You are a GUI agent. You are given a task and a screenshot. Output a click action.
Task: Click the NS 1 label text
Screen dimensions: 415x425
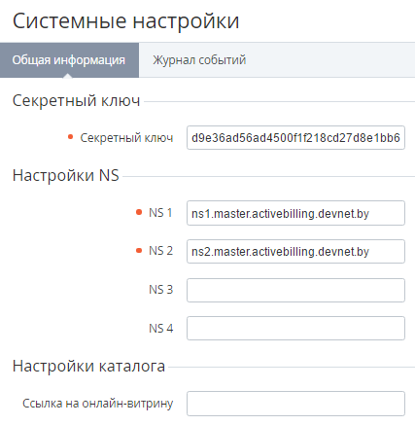[160, 213]
